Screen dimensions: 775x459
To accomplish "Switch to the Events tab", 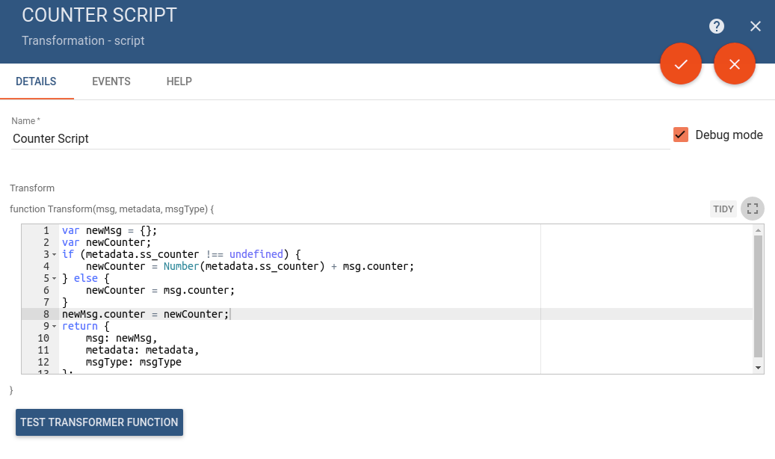I will coord(111,81).
